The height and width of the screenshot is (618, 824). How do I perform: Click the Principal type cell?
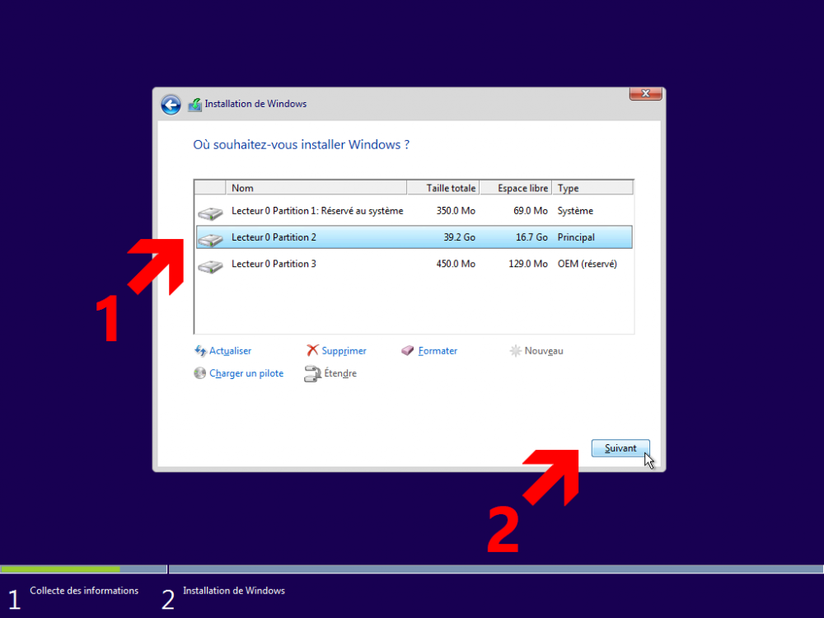tap(576, 237)
